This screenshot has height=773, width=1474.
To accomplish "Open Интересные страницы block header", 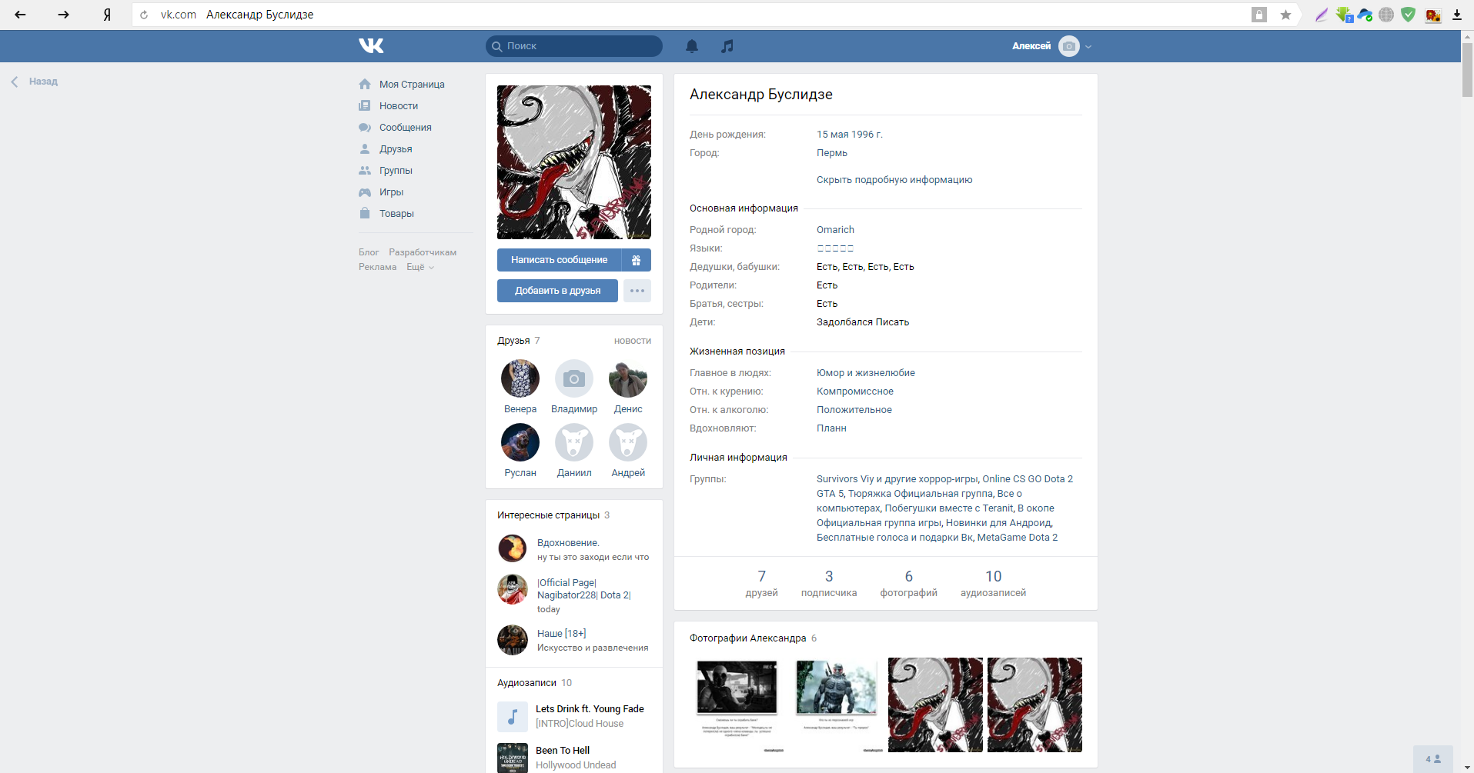I will pos(548,515).
